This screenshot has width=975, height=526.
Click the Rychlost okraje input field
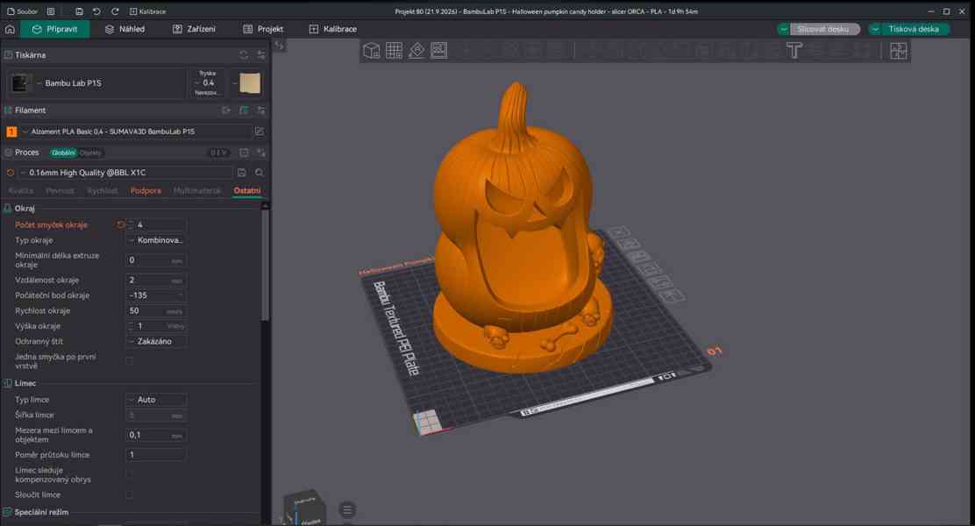coord(156,311)
